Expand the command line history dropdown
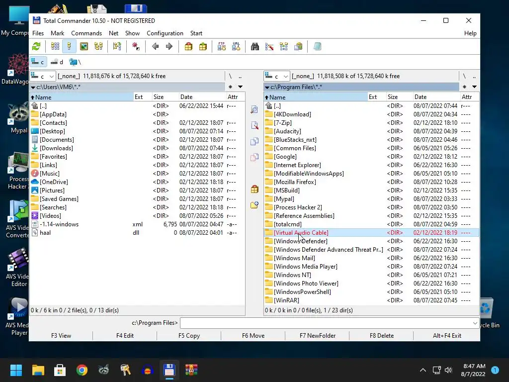The width and height of the screenshot is (509, 382). [475, 323]
